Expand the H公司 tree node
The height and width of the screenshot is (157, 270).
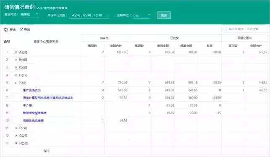pos(16,143)
